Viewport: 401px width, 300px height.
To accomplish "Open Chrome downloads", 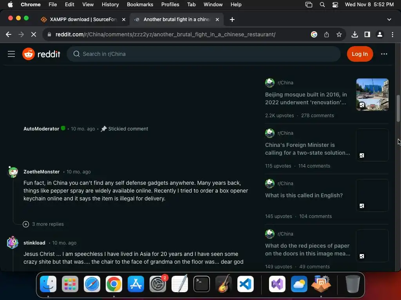I will 354,34.
